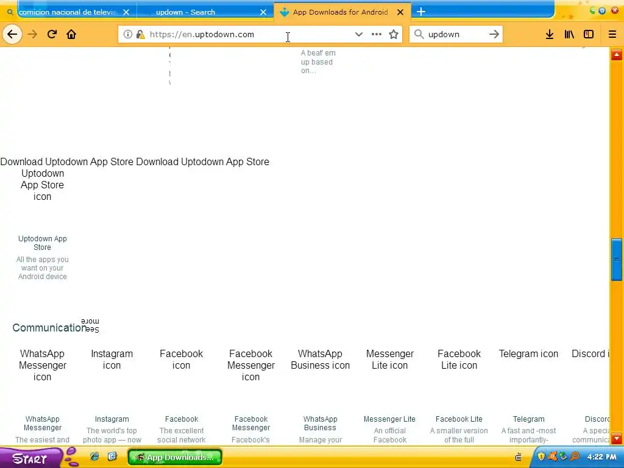Open the Communication category heading

tap(49, 327)
